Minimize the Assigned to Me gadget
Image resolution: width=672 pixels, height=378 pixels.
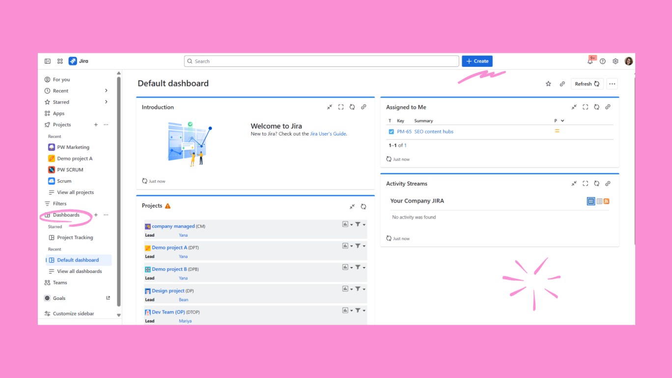(x=574, y=107)
